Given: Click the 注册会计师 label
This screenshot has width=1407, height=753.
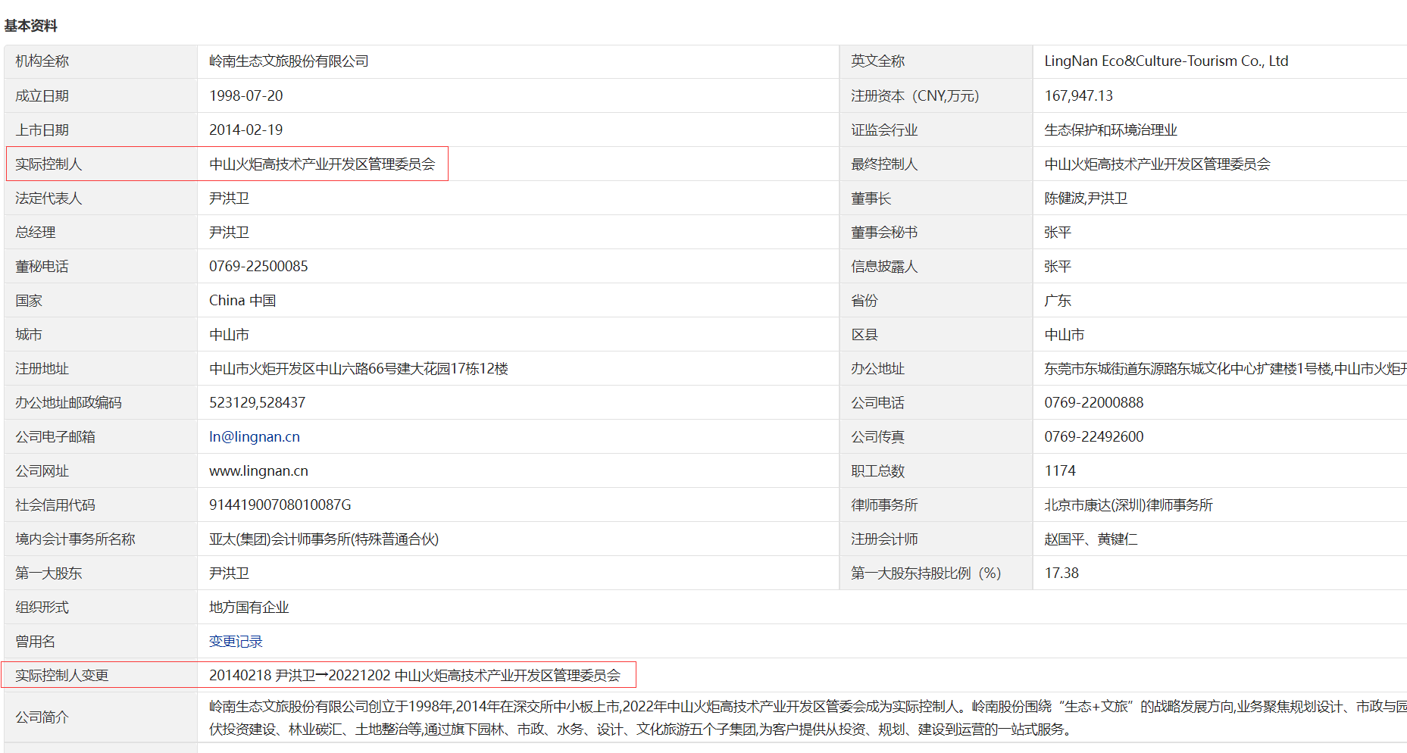Looking at the screenshot, I should click(x=884, y=539).
